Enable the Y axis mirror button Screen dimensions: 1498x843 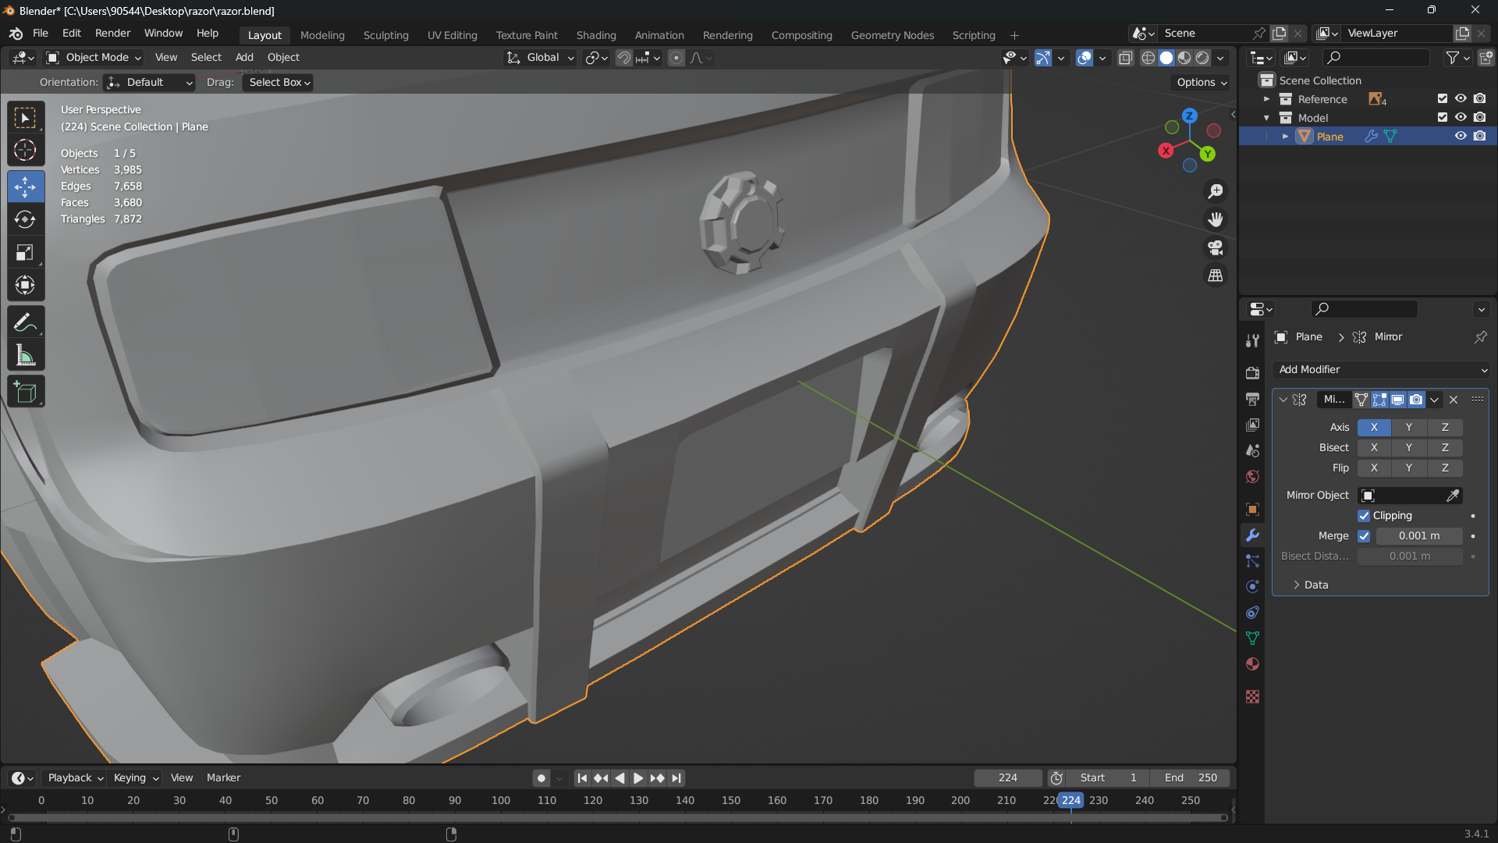pyautogui.click(x=1408, y=428)
